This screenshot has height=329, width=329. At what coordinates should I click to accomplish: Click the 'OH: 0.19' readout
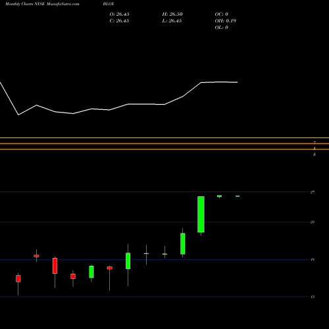coord(226,21)
